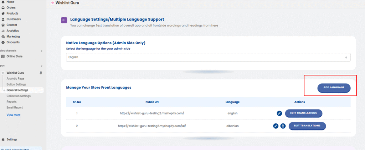Open Home in the sidebar
The width and height of the screenshot is (365, 150).
10,2
